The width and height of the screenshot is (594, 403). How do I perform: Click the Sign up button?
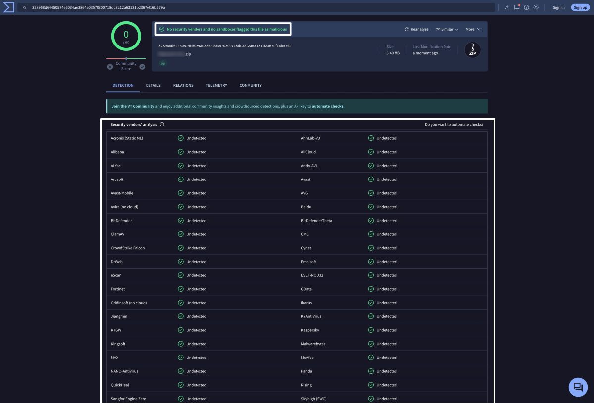pyautogui.click(x=580, y=7)
